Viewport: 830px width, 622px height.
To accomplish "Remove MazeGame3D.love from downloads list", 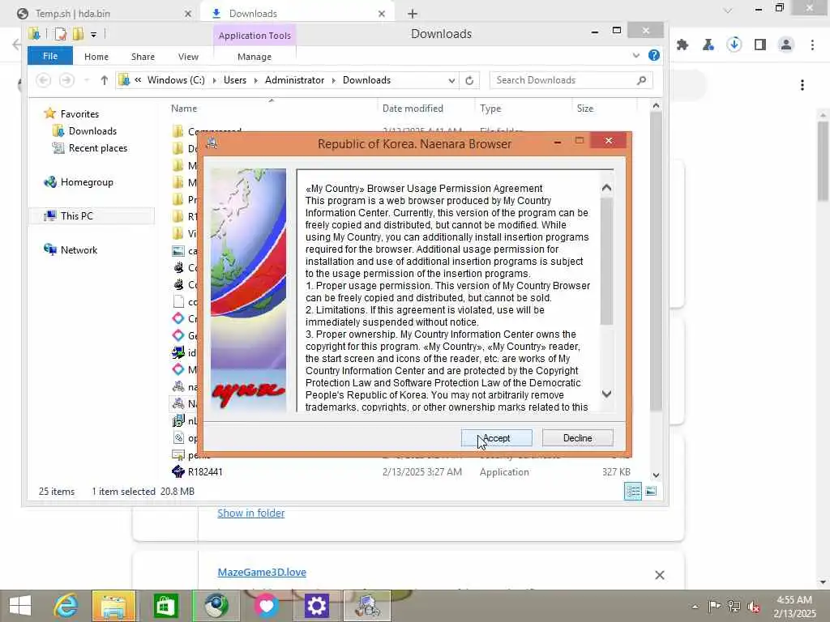I will pos(660,575).
